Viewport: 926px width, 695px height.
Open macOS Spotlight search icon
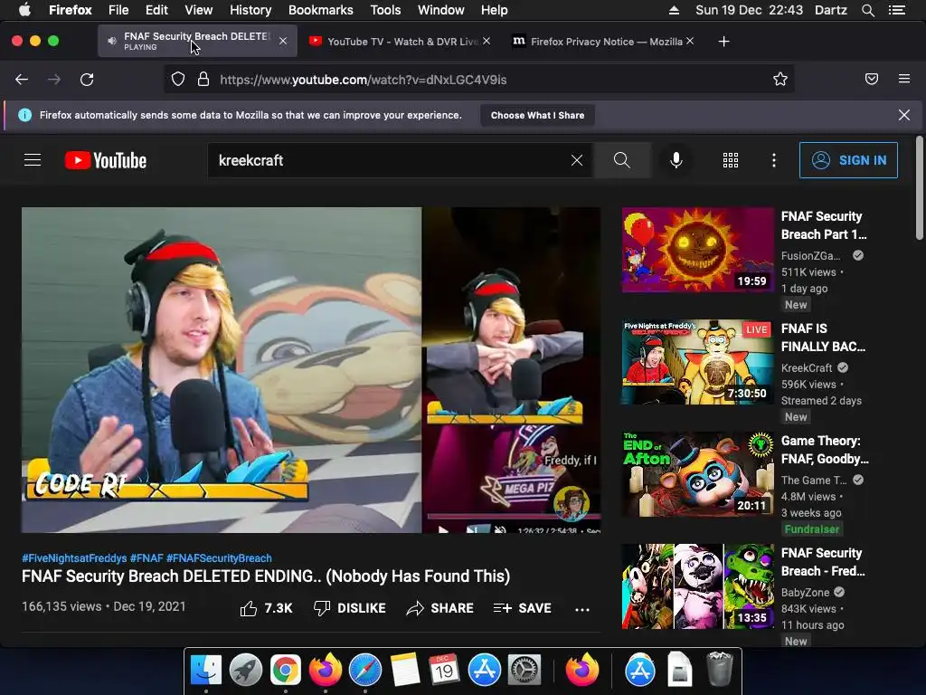click(867, 10)
